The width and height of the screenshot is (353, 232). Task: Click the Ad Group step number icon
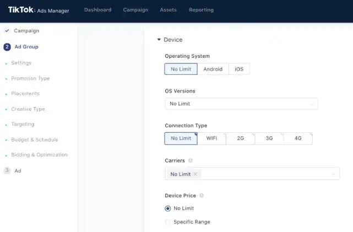click(x=7, y=47)
